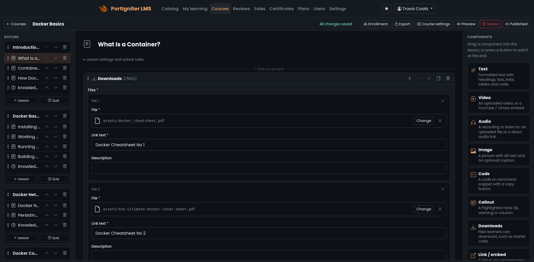The width and height of the screenshot is (534, 262).
Task: Edit 'Docker Cheatsheet No 1' link text field
Action: [269, 145]
